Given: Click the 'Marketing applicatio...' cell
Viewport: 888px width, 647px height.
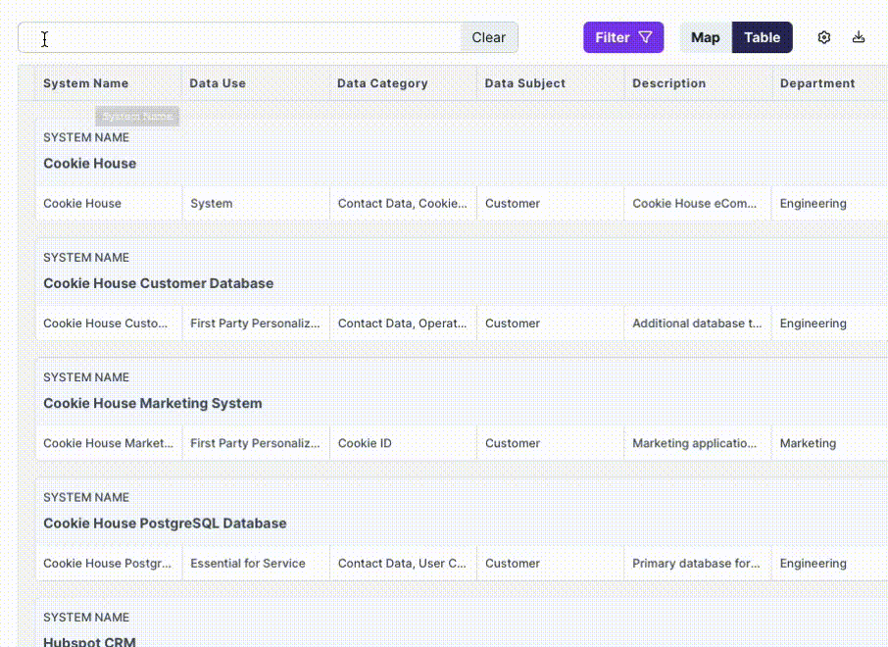Looking at the screenshot, I should click(698, 444).
